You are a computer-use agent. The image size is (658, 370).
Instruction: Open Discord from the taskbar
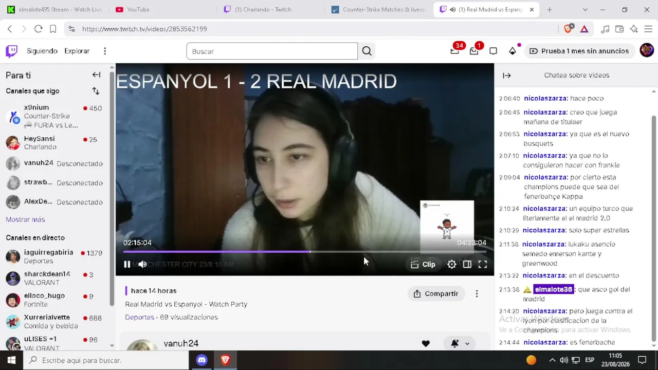click(202, 360)
